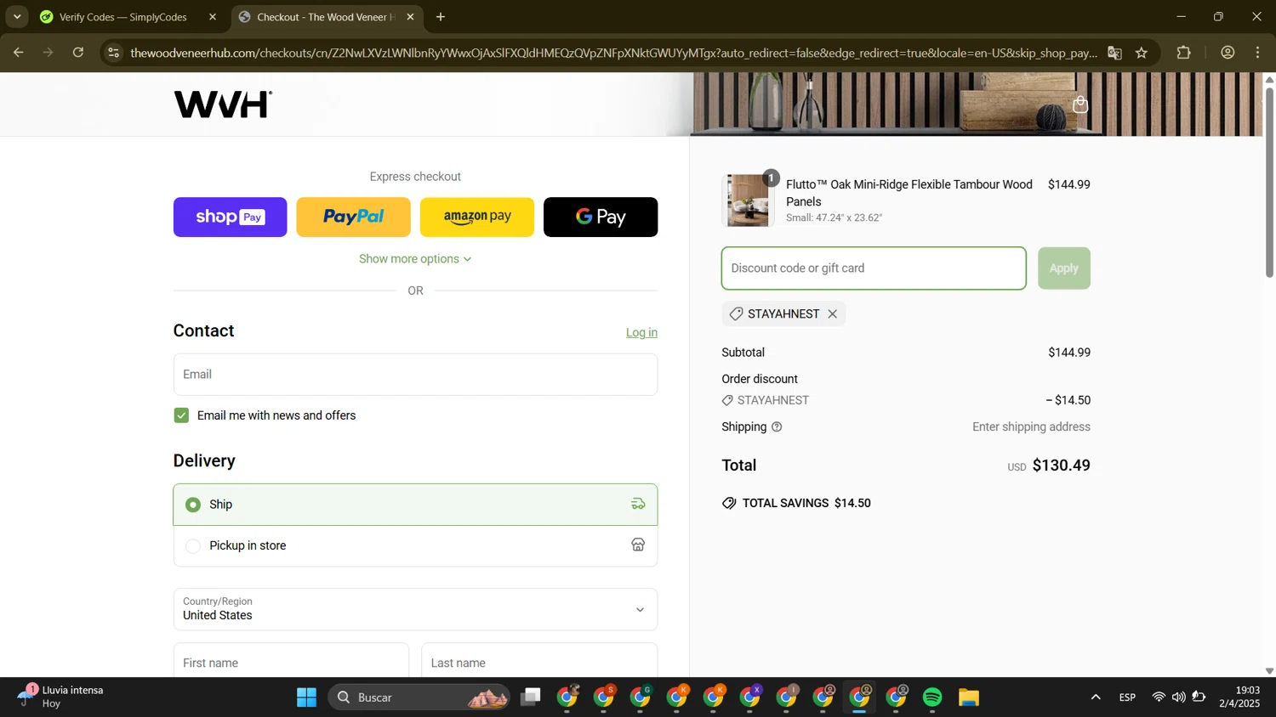
Task: Select the Ship delivery option
Action: point(415,505)
